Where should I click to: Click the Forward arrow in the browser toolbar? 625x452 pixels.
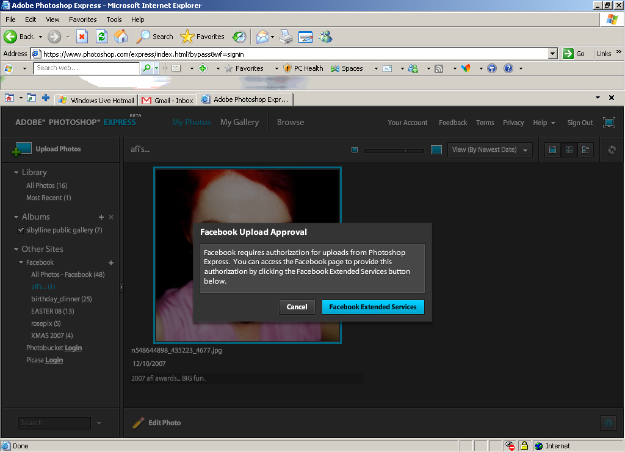pyautogui.click(x=54, y=37)
